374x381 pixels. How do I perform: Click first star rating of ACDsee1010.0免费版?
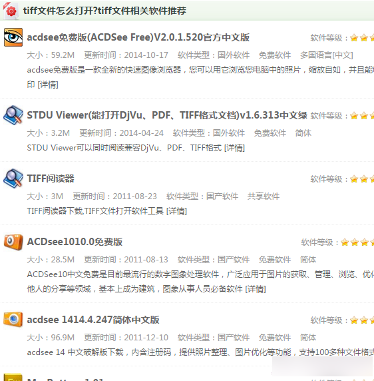345,242
